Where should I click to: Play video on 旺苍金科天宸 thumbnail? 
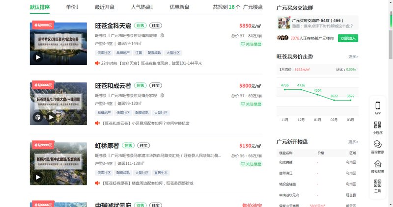(x=38, y=57)
